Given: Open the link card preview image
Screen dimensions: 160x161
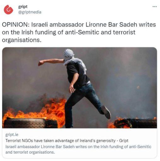Looking at the screenshot, I should click(80, 88).
